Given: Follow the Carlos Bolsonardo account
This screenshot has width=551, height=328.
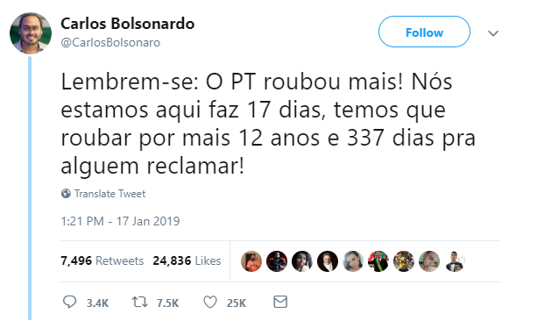Looking at the screenshot, I should tap(424, 32).
